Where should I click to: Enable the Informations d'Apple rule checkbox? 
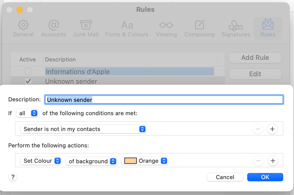tap(28, 71)
